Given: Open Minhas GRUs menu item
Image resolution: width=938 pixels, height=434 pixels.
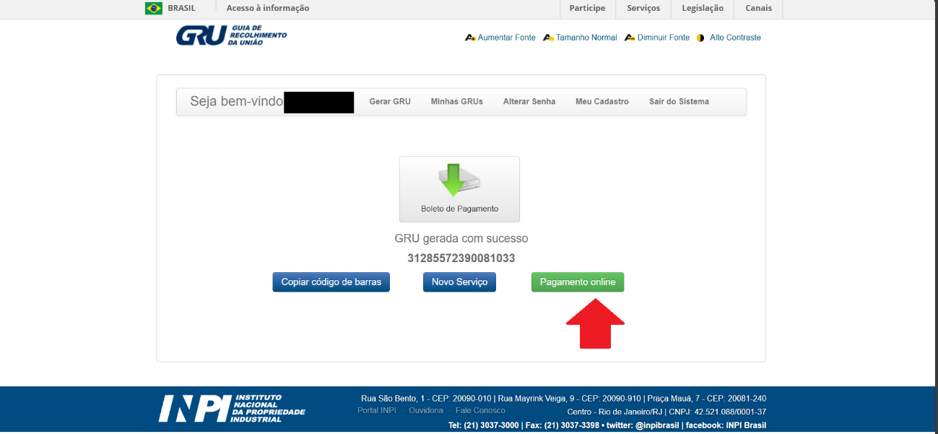Looking at the screenshot, I should coord(456,102).
